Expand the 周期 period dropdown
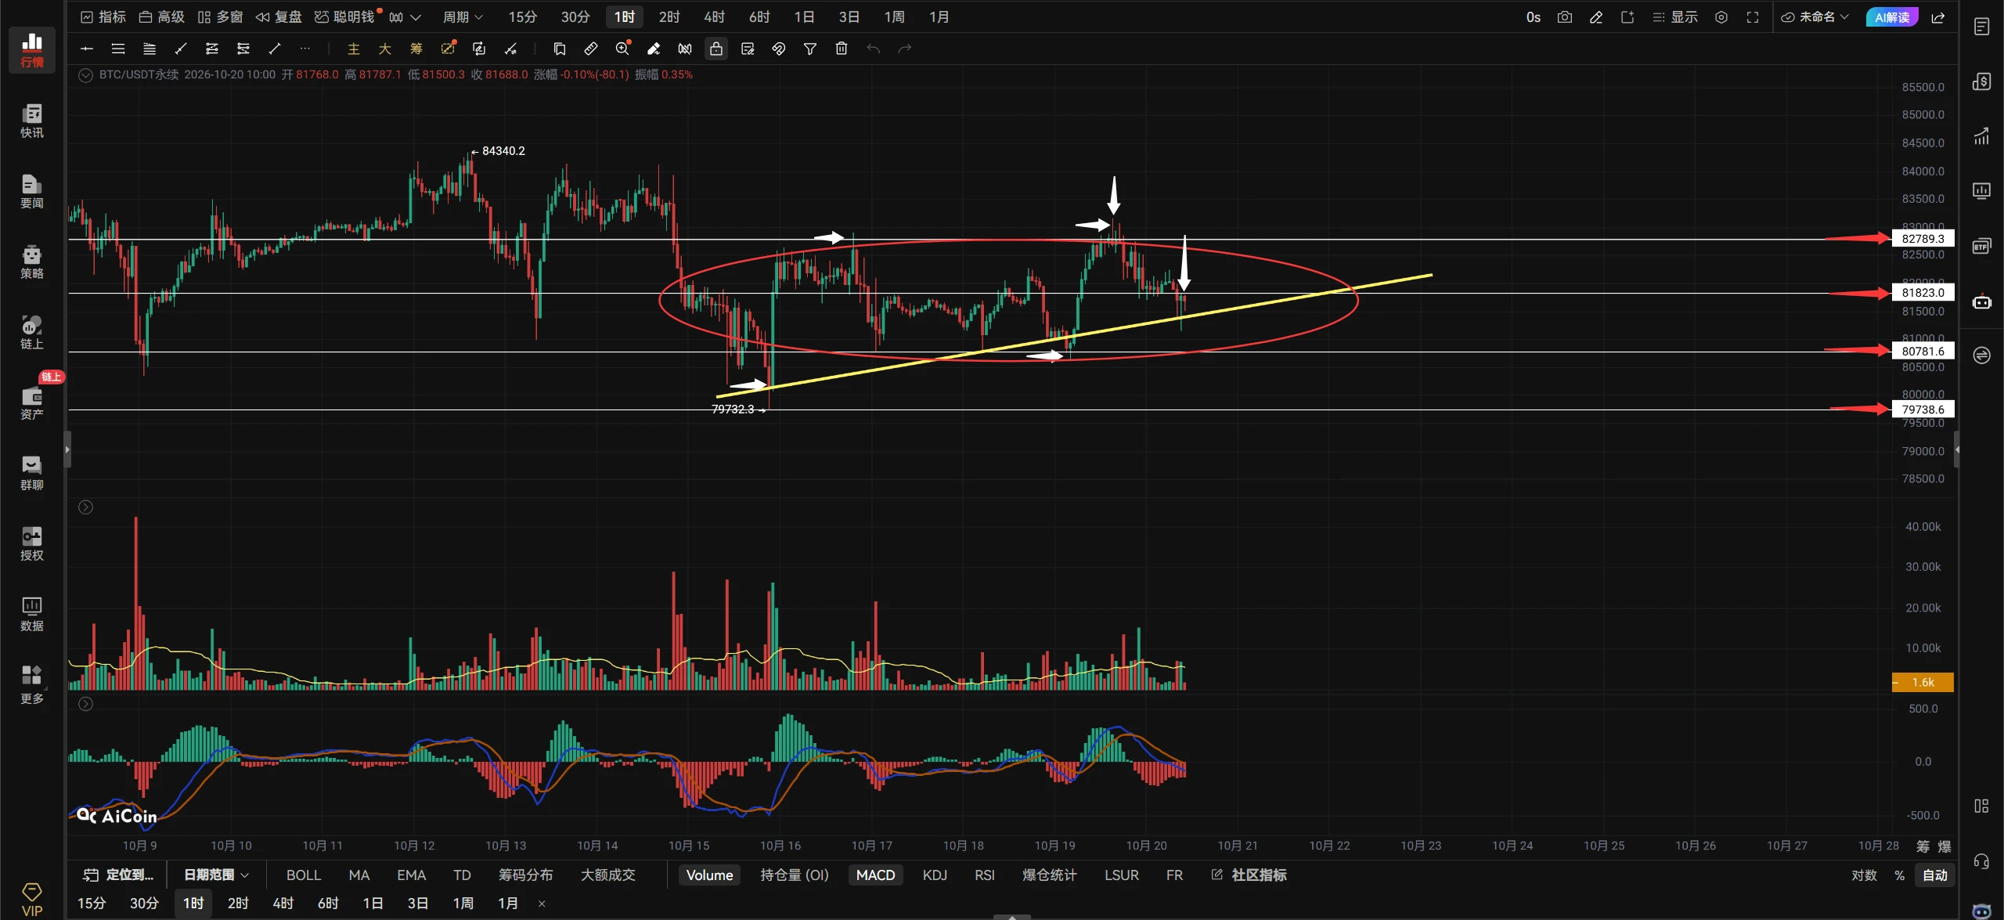 pyautogui.click(x=463, y=17)
